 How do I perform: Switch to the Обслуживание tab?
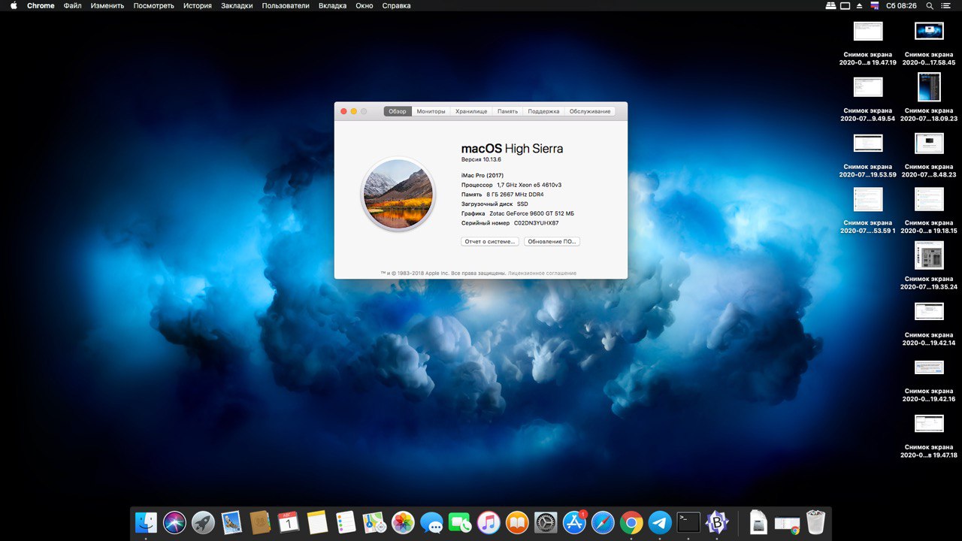coord(590,111)
